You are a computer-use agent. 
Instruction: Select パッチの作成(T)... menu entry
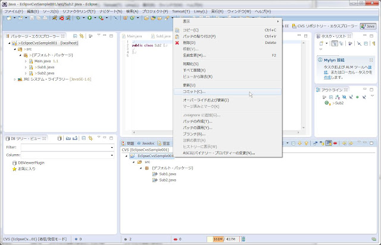pyautogui.click(x=227, y=121)
